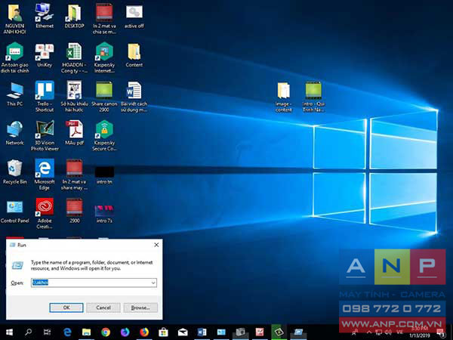This screenshot has width=453, height=340.
Task: Show hidden system tray icons chevron
Action: [x=369, y=332]
